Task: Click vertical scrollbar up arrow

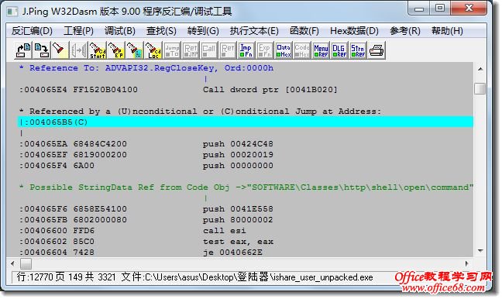Action: point(480,69)
